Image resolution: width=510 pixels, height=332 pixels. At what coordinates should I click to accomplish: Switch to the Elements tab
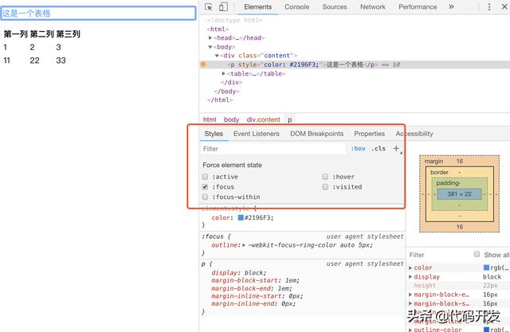click(x=257, y=7)
